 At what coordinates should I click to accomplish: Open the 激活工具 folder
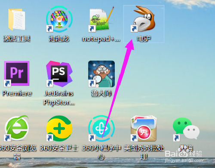(17, 20)
